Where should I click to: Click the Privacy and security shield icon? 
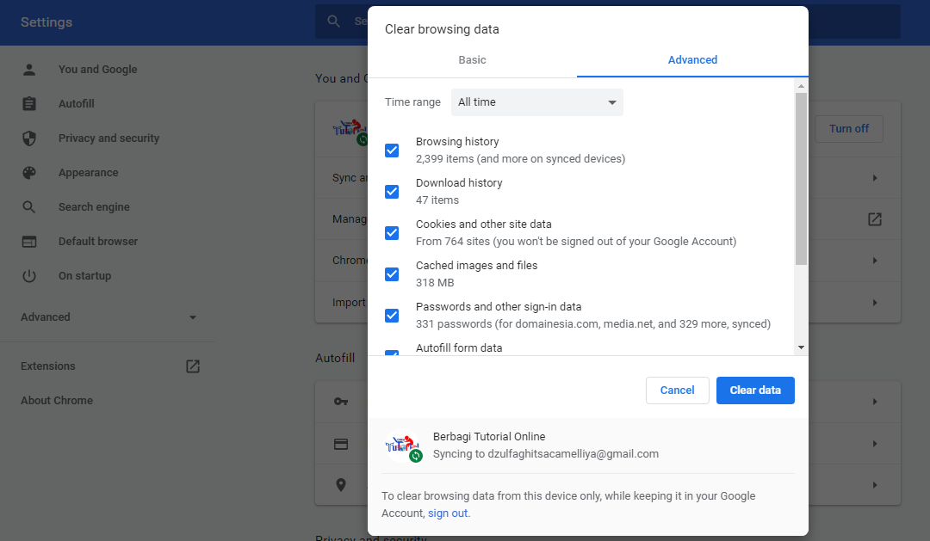(29, 138)
